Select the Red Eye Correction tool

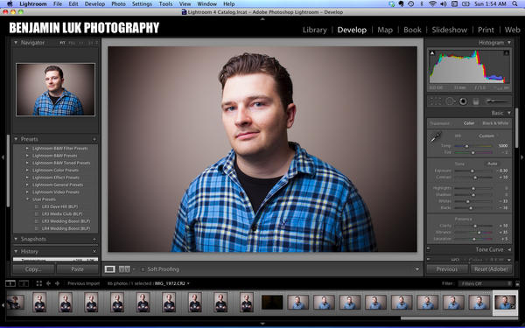464,101
